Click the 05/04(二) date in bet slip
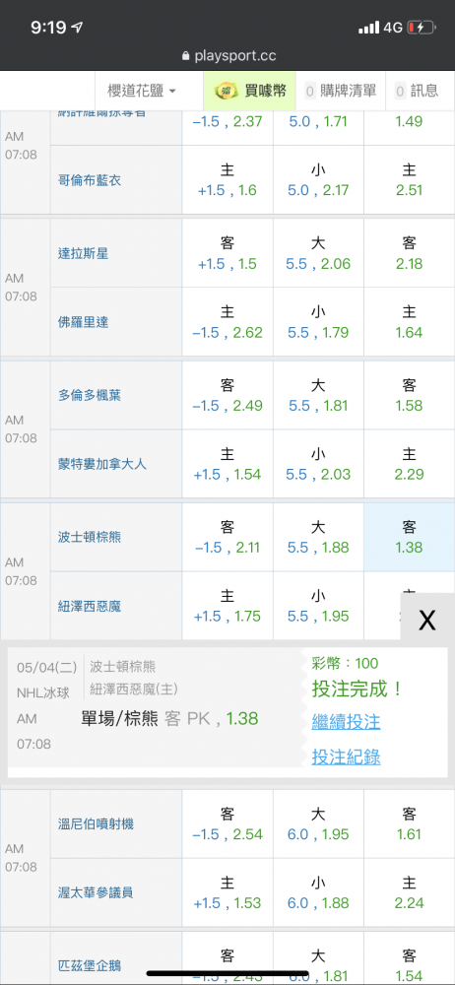 (47, 667)
